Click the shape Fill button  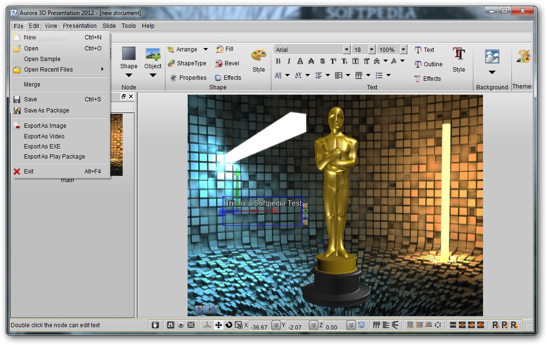pos(225,49)
